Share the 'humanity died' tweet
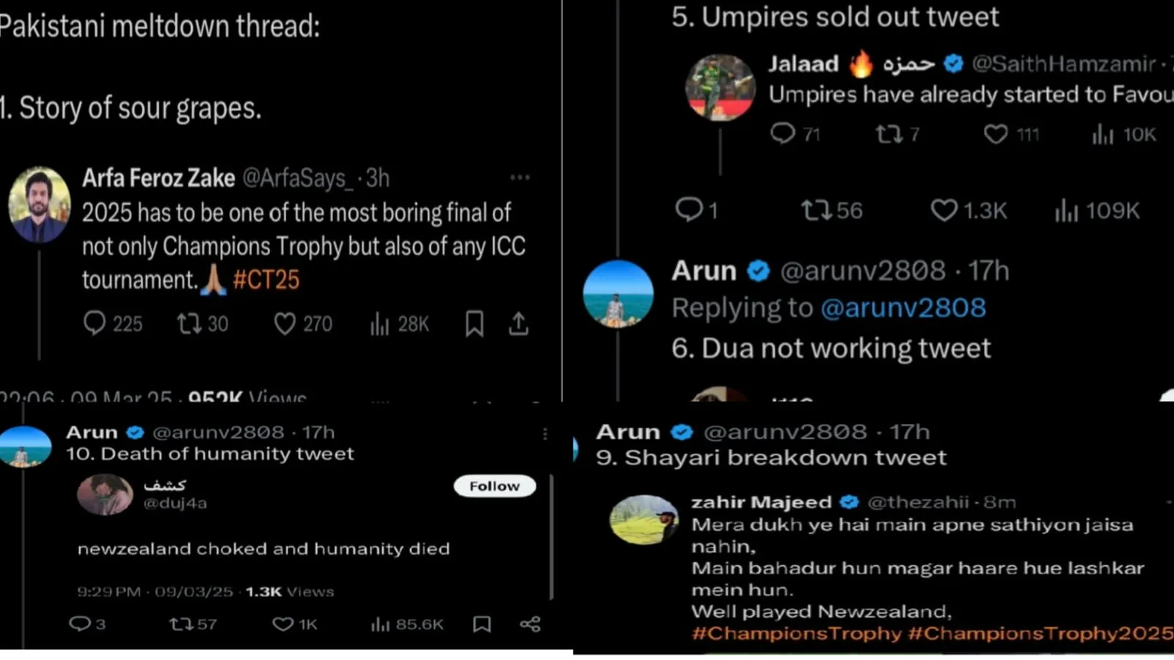This screenshot has height=660, width=1174. [530, 624]
